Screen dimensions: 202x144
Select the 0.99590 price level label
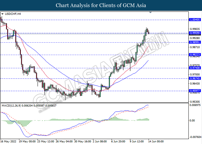195,33
